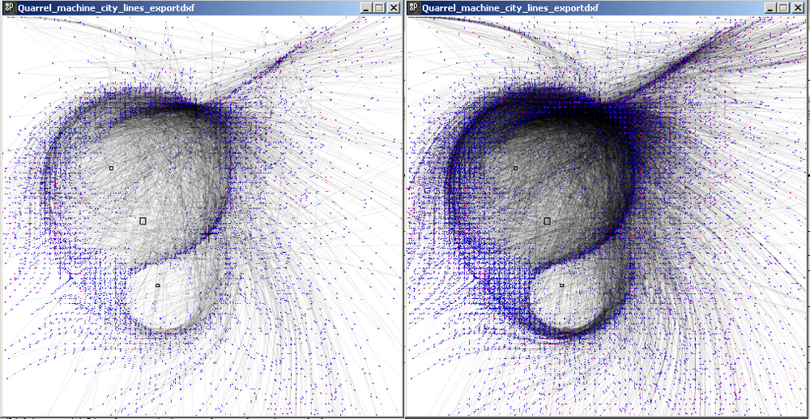Screen dimensions: 810x419
Task: Click the app icon in the right window's title bar
Action: click(x=414, y=8)
